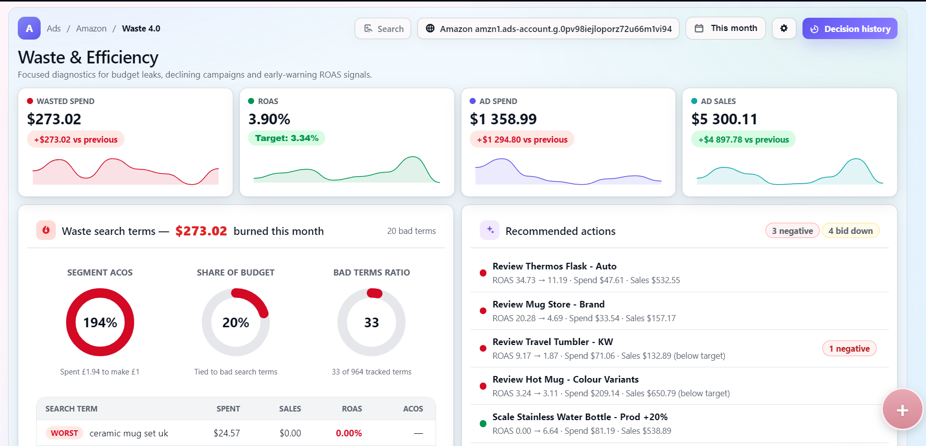Open the Wasted Spend $273.02 card
Screen dimensions: 926x446
click(126, 142)
